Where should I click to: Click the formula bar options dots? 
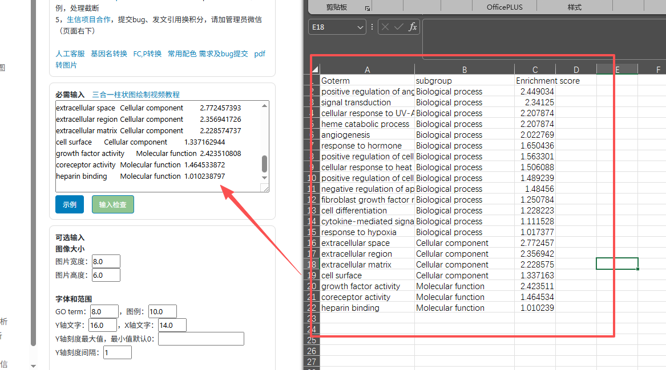click(x=372, y=27)
